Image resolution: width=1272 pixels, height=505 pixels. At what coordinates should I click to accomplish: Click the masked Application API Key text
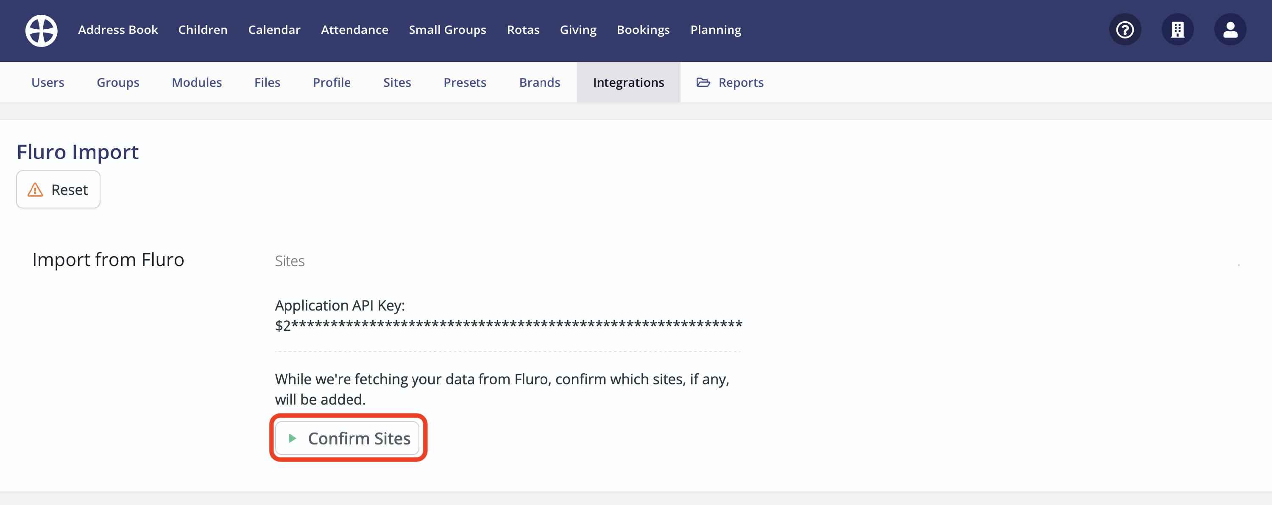(x=509, y=325)
